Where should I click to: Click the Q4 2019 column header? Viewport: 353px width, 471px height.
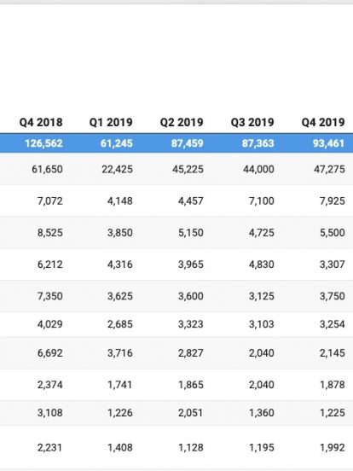coord(323,122)
